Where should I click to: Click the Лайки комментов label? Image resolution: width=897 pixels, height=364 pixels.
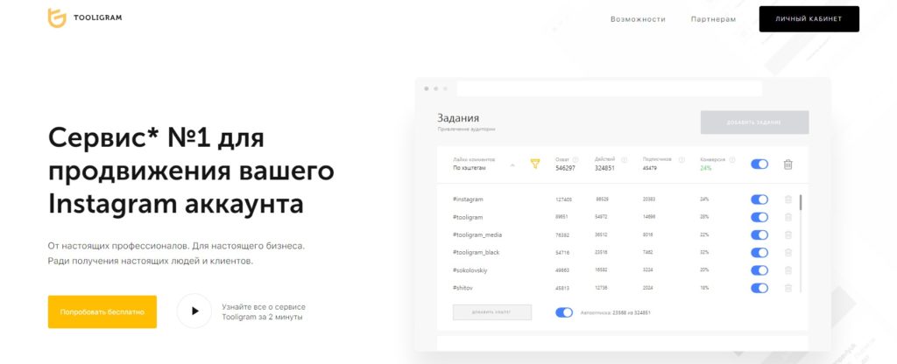pyautogui.click(x=474, y=160)
